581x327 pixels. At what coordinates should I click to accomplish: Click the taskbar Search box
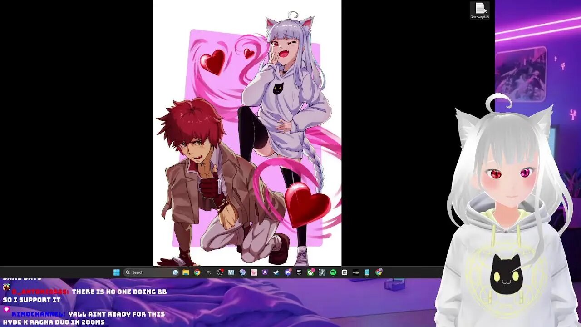coord(152,272)
